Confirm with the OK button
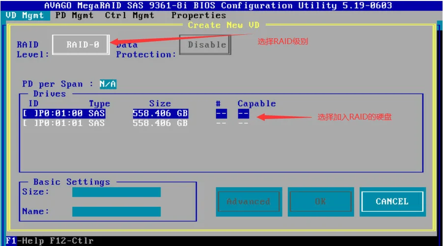This screenshot has height=246, width=443. 321,202
